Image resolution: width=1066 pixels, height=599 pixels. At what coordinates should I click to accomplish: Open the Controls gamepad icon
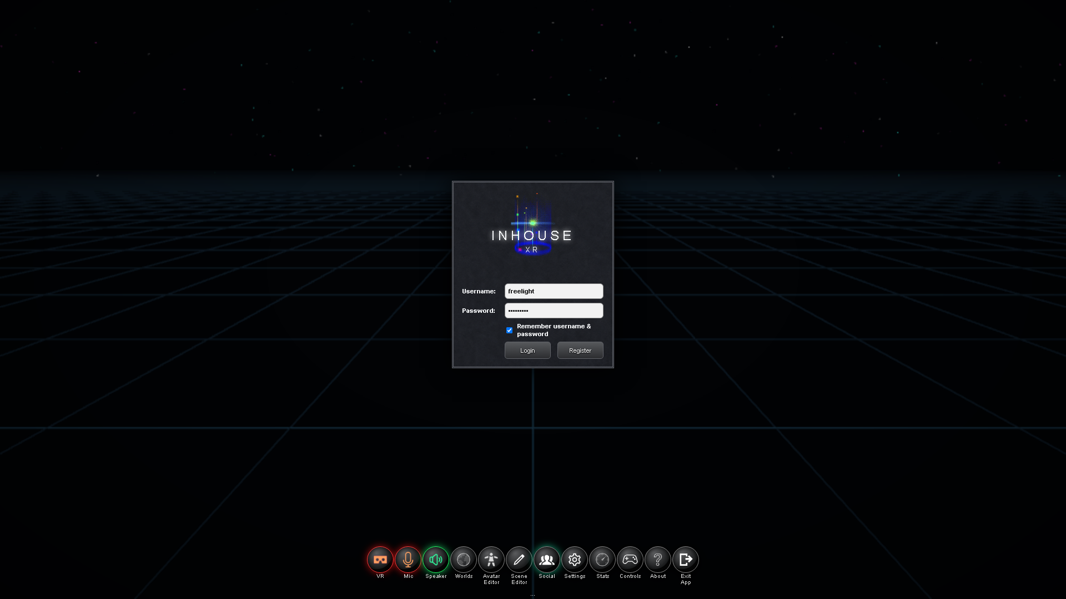click(630, 560)
